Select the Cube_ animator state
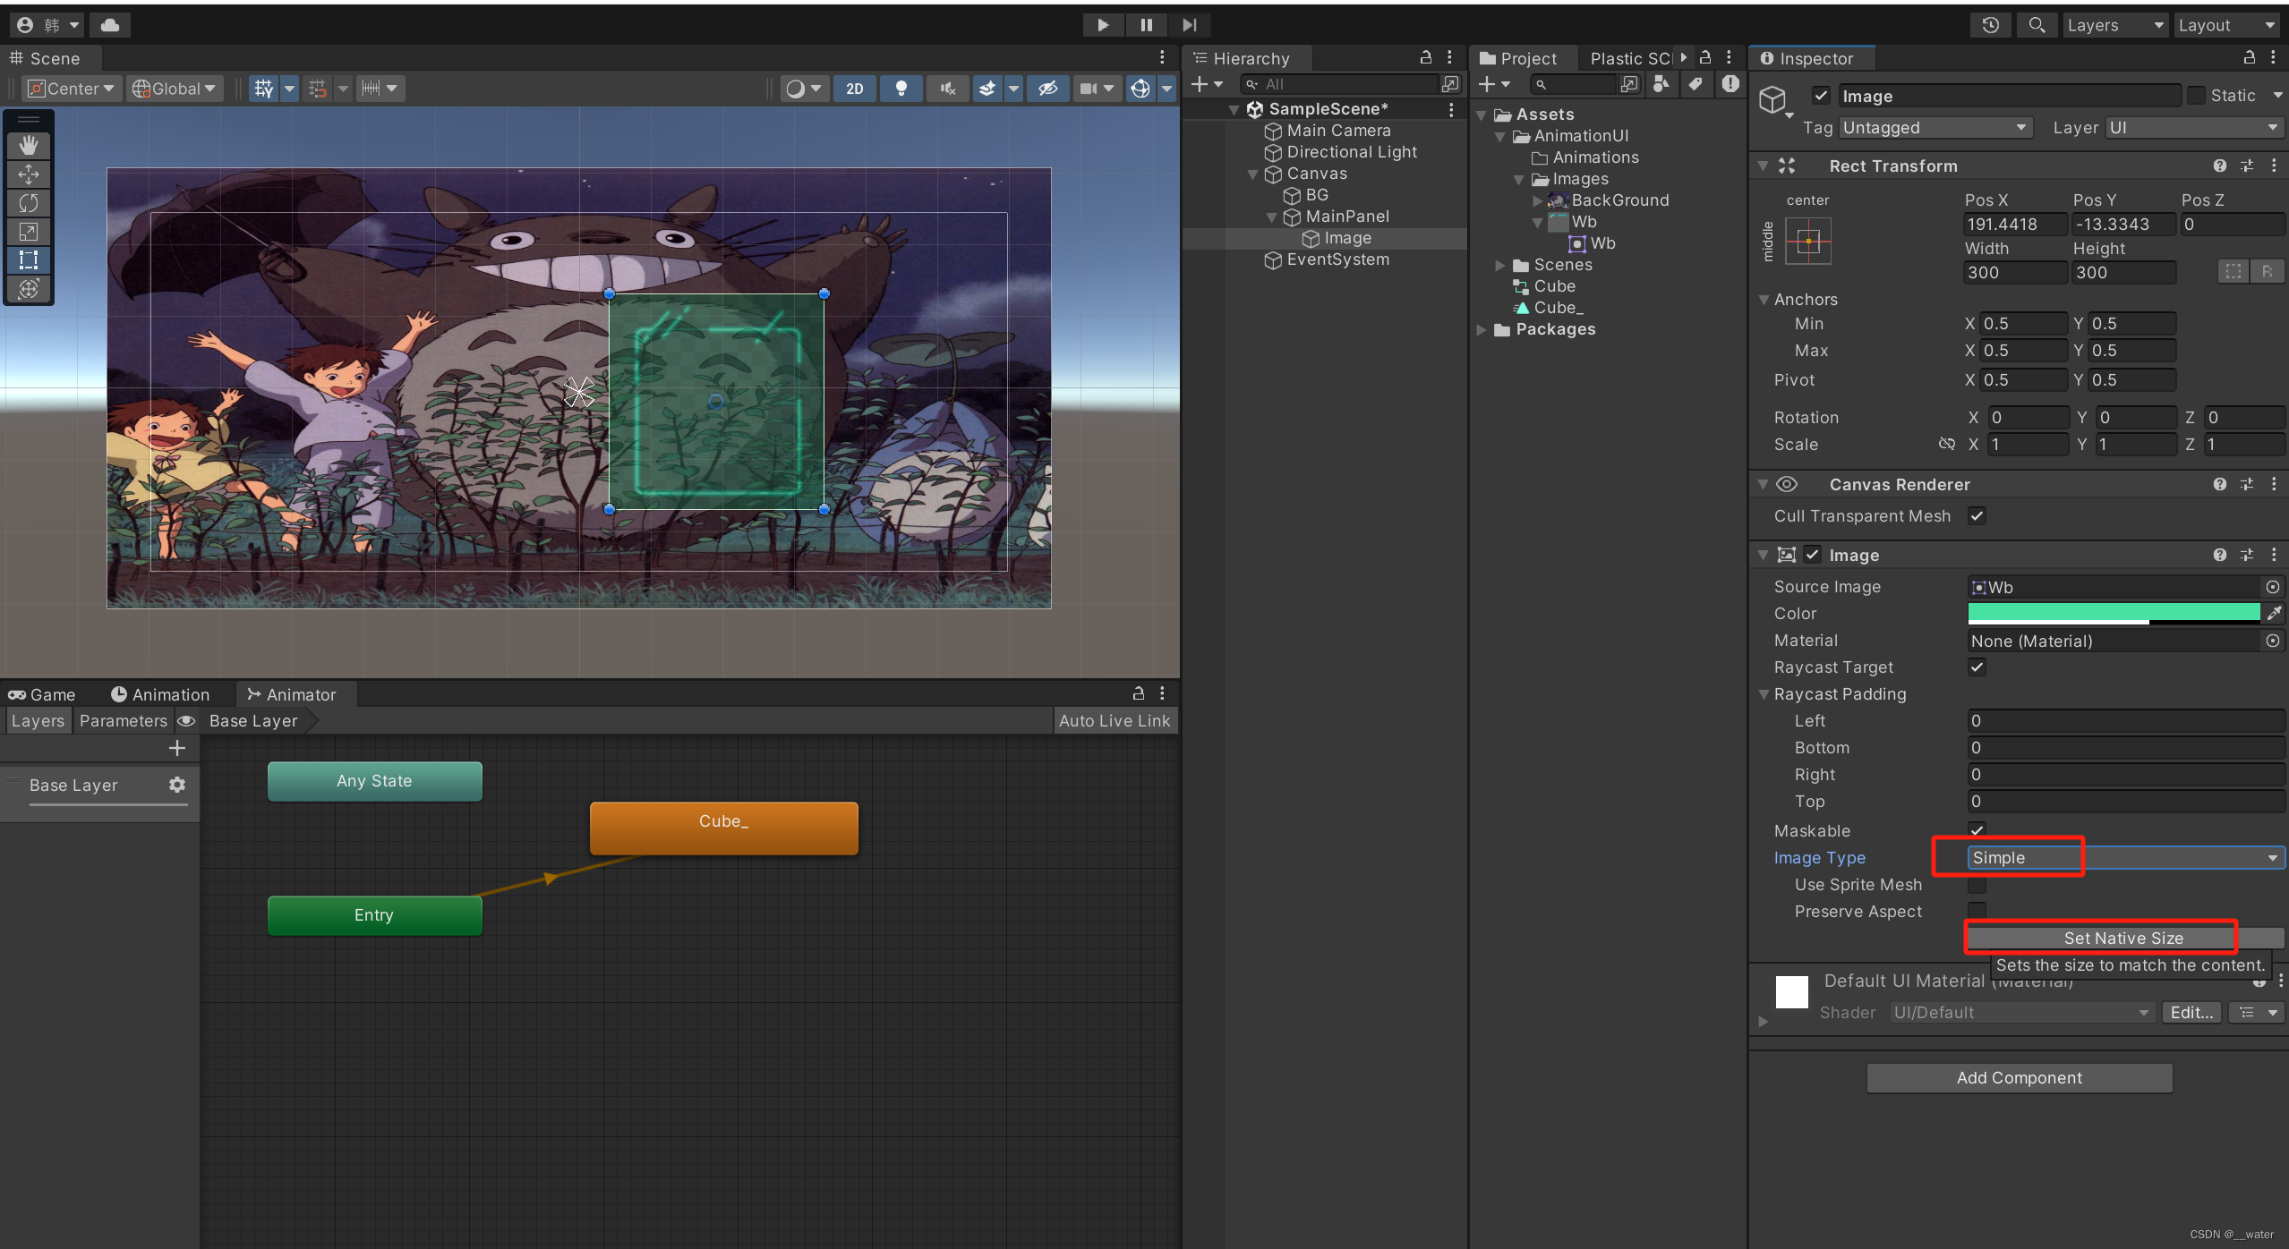This screenshot has height=1249, width=2289. [724, 828]
